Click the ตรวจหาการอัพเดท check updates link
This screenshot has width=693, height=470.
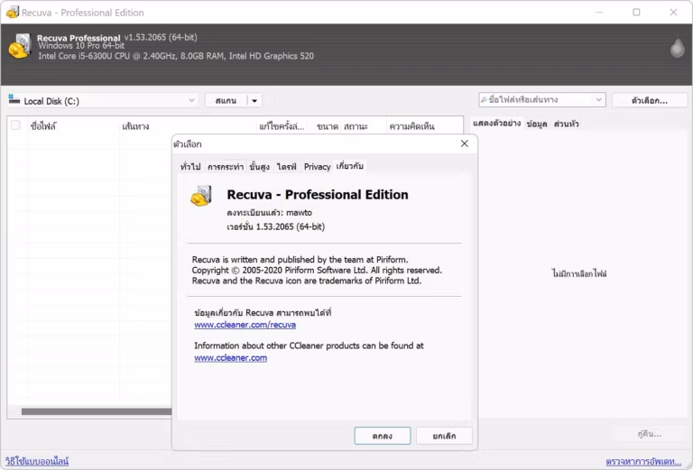[x=643, y=462]
